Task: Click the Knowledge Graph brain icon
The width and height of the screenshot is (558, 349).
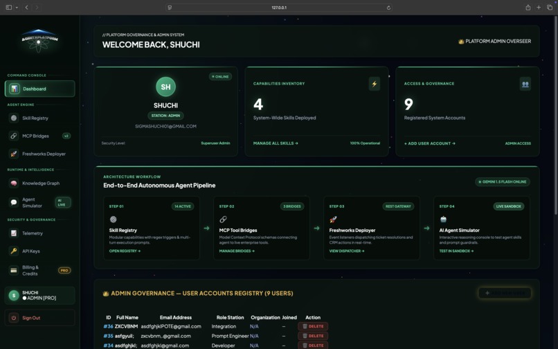Action: click(x=14, y=183)
